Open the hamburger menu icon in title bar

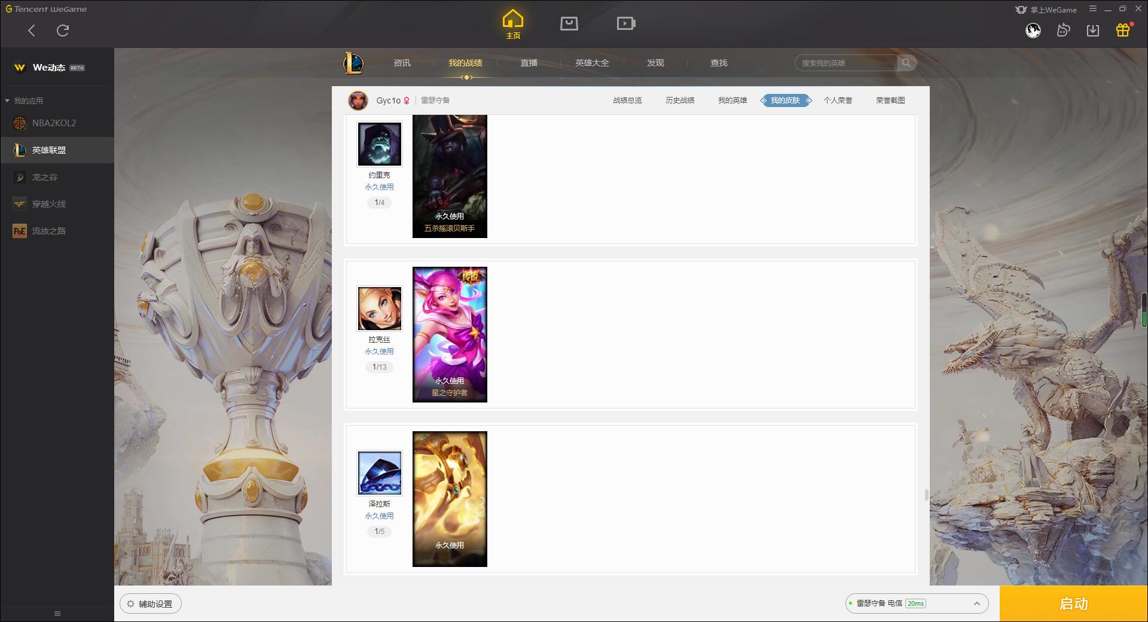[x=1093, y=9]
